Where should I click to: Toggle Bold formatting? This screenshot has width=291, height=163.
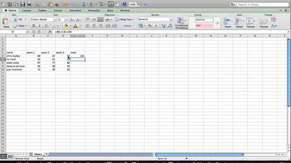[34, 26]
